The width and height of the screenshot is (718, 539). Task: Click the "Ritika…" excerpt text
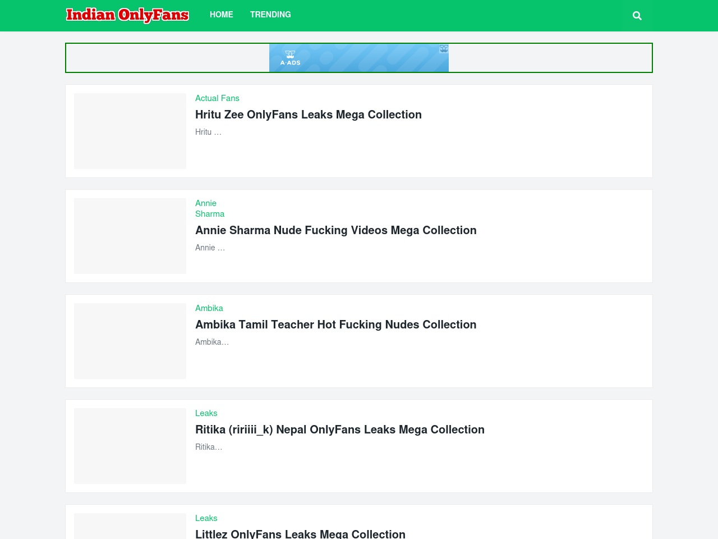click(x=209, y=447)
